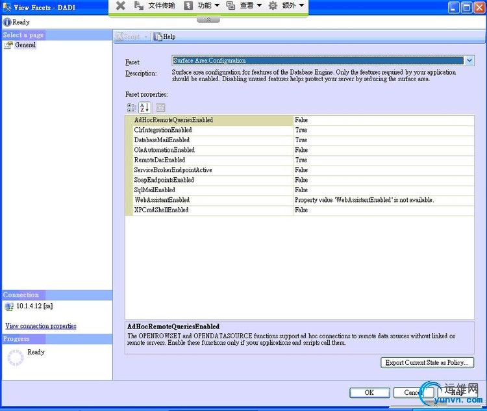Click View connection properties link

(x=41, y=327)
